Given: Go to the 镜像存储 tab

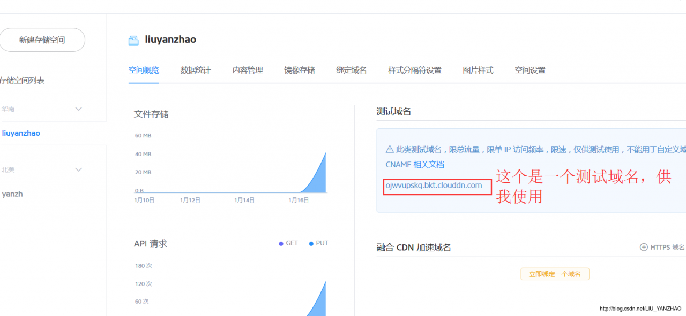Looking at the screenshot, I should click(300, 70).
